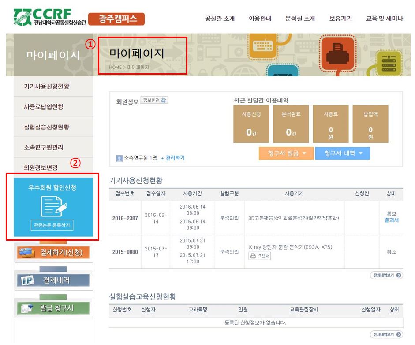
Task: Expand the 청구서 발급 dropdown
Action: point(286,153)
